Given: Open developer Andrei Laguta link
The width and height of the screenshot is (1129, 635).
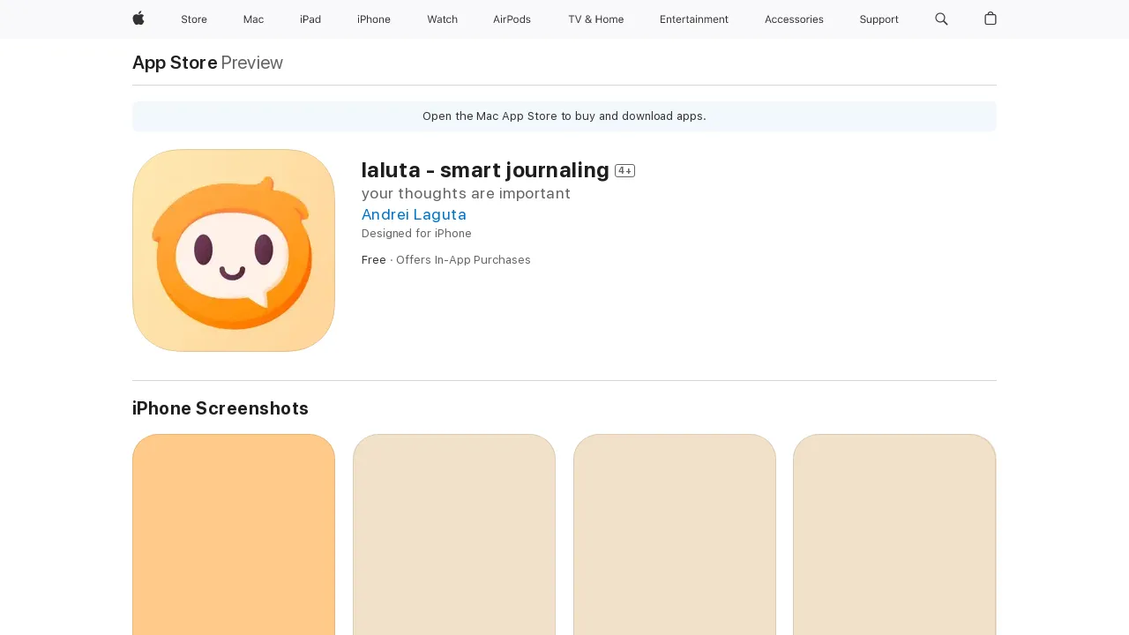Looking at the screenshot, I should (x=414, y=214).
